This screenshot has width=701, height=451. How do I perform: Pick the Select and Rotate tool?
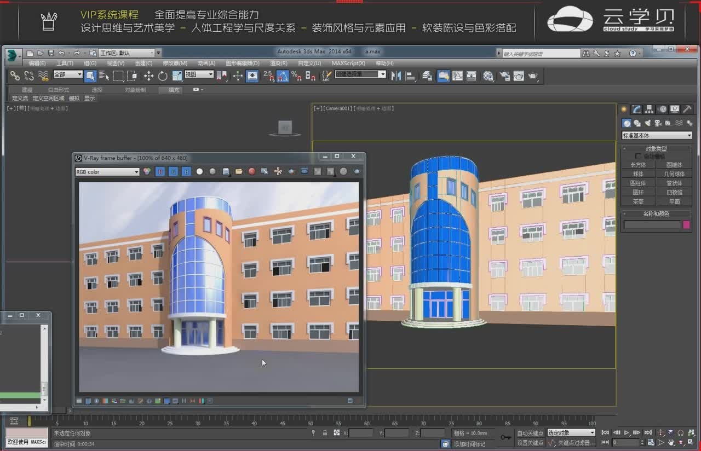click(163, 76)
